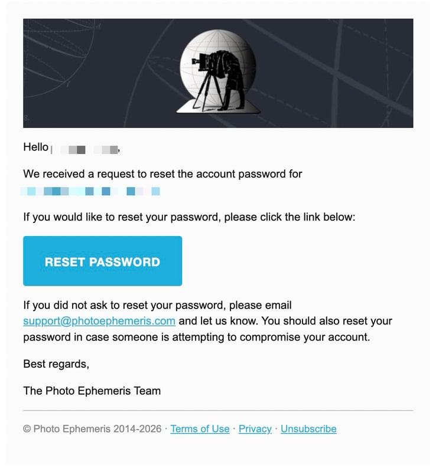Click the pixelated blue account email address
The width and height of the screenshot is (439, 472).
90,191
